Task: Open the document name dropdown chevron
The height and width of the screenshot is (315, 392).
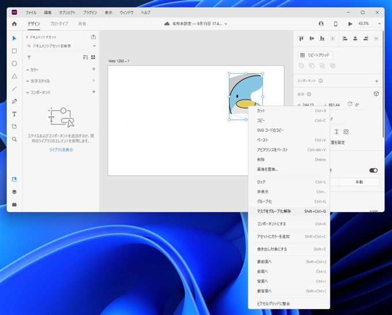Action: 226,24
